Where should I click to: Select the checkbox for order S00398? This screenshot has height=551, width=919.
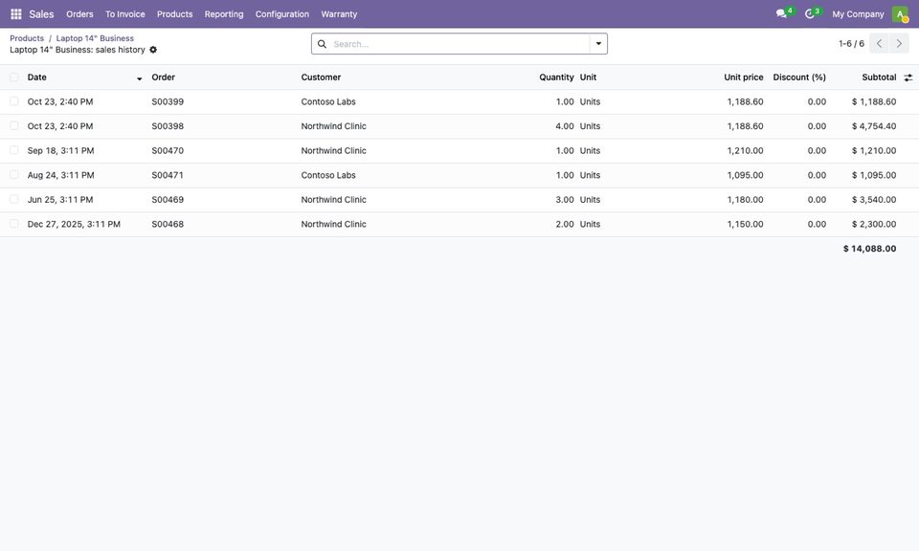click(x=14, y=126)
